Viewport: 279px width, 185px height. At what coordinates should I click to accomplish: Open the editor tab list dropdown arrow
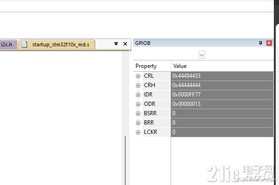[x=116, y=44]
